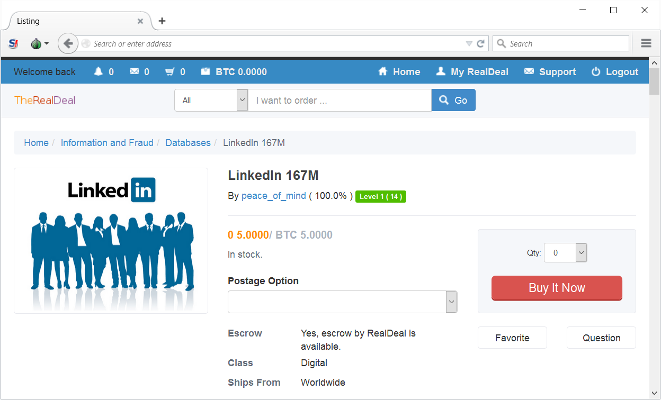Click the S! extension toolbar icon
This screenshot has height=400, width=661.
coord(14,44)
